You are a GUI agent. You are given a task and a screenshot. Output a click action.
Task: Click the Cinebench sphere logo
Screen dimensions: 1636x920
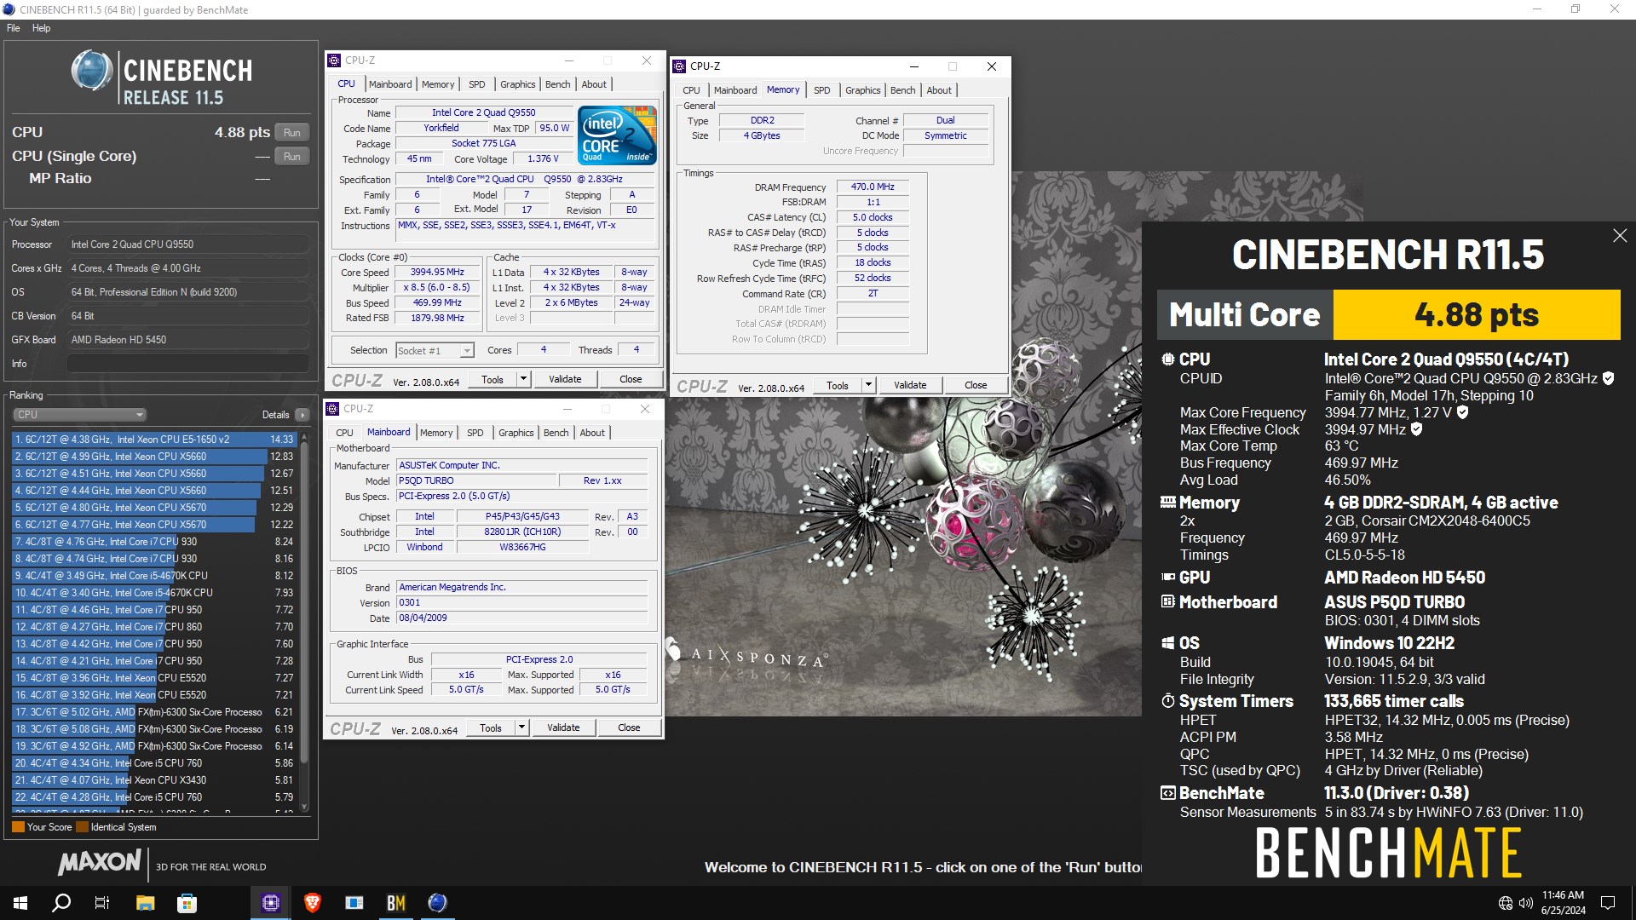(x=92, y=71)
